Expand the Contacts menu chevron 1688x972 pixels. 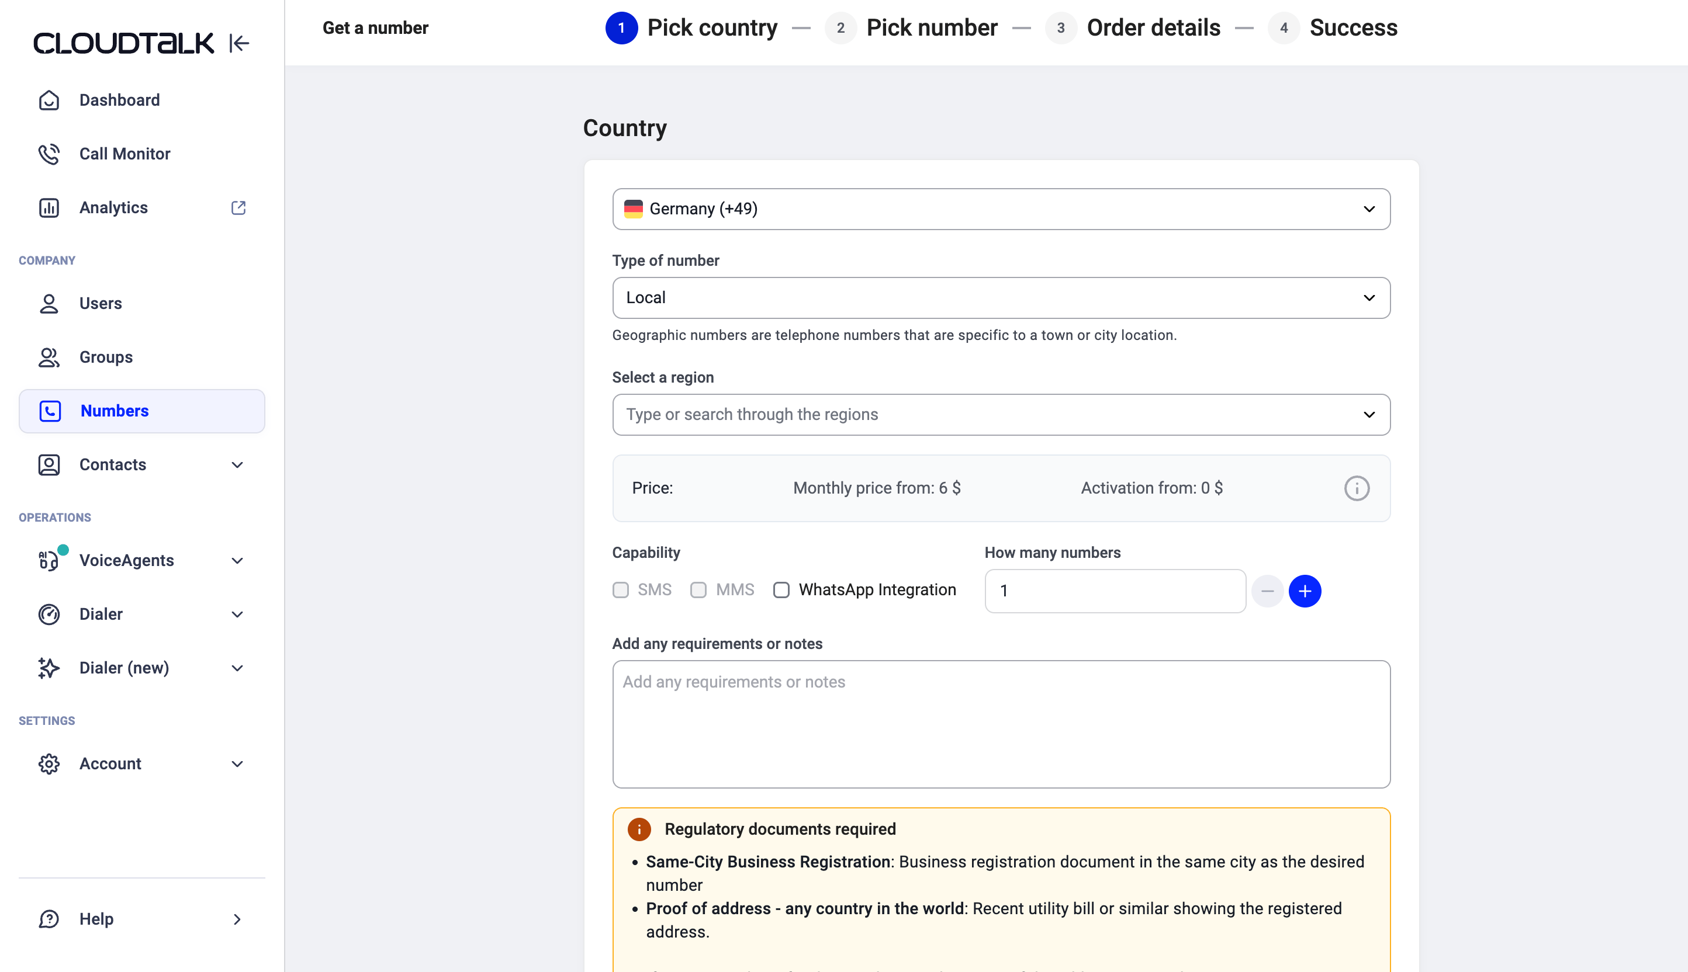(237, 464)
